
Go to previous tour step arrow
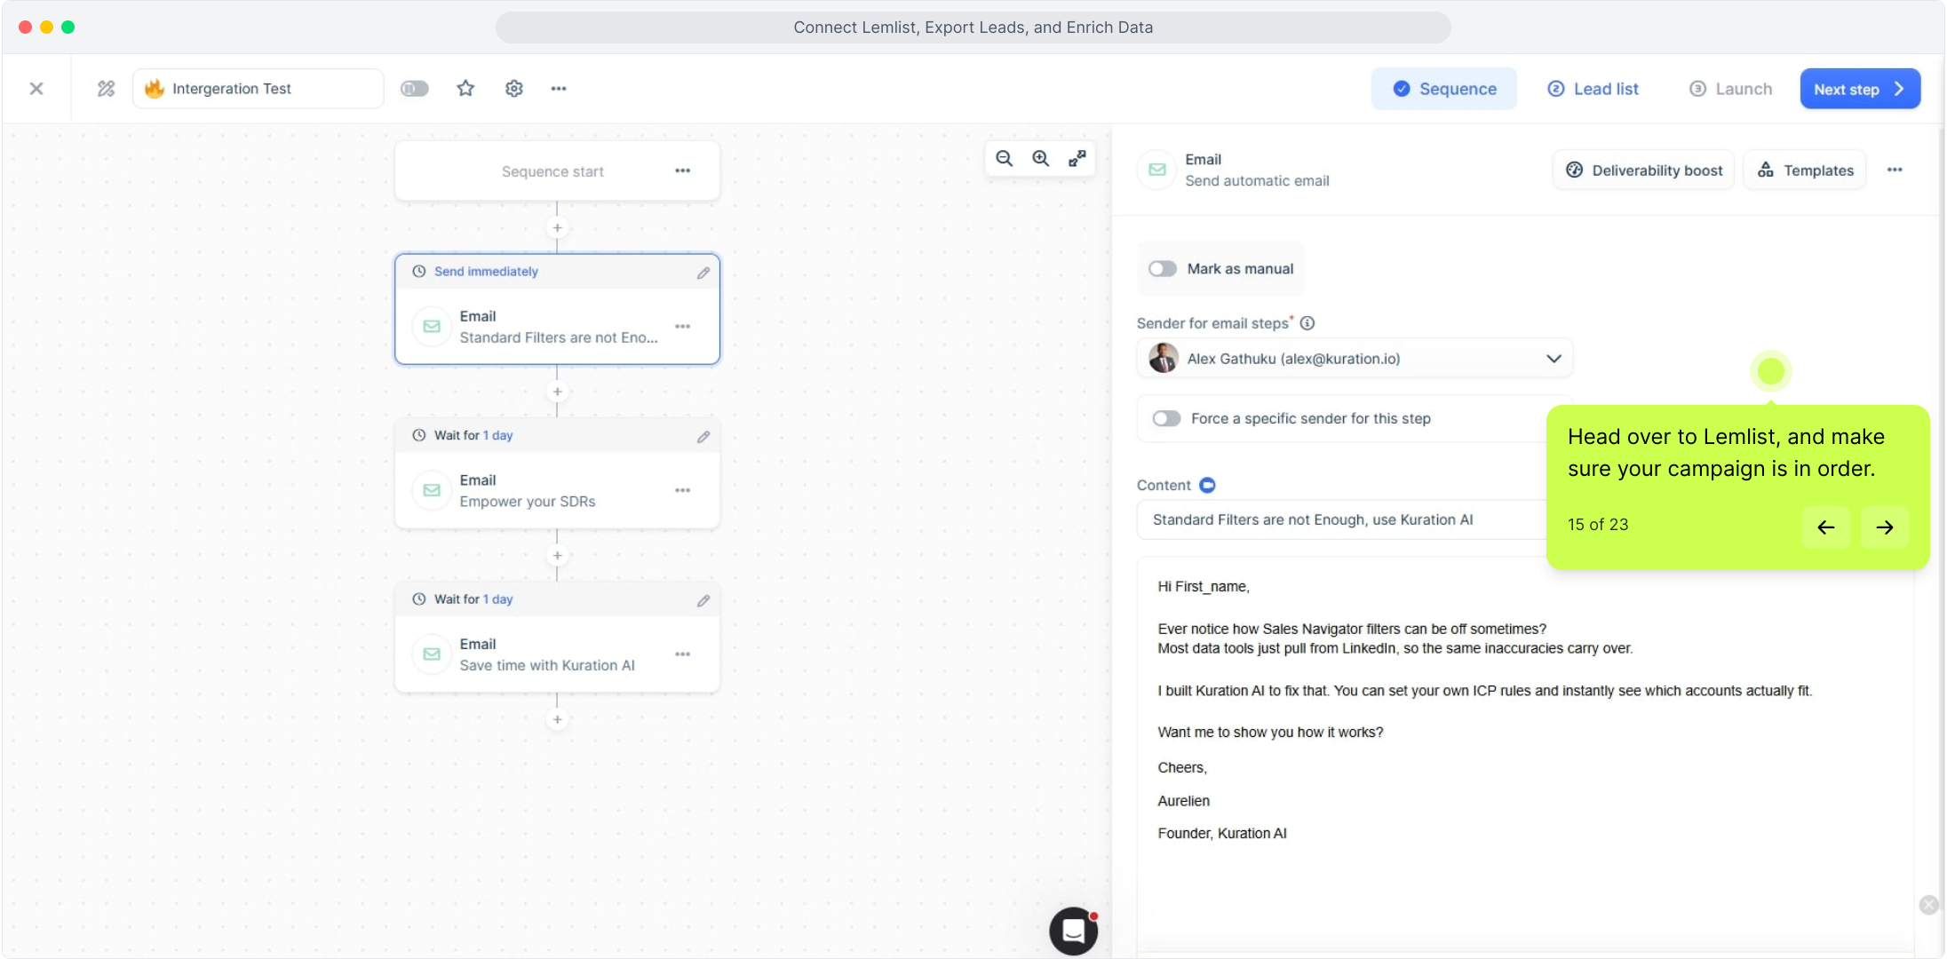(x=1826, y=527)
